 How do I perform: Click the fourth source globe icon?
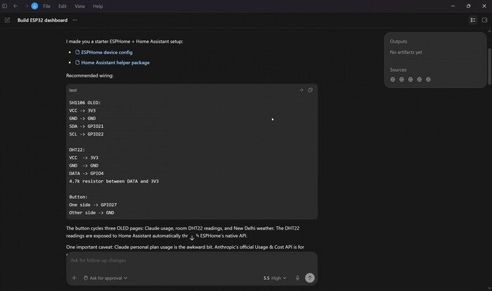[419, 79]
